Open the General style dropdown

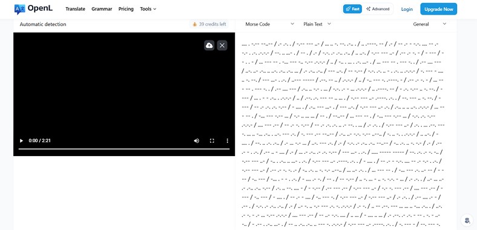coord(430,24)
